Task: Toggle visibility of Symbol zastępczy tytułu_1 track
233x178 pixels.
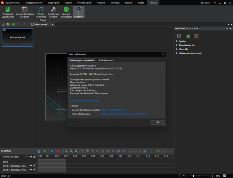Action: [31, 170]
